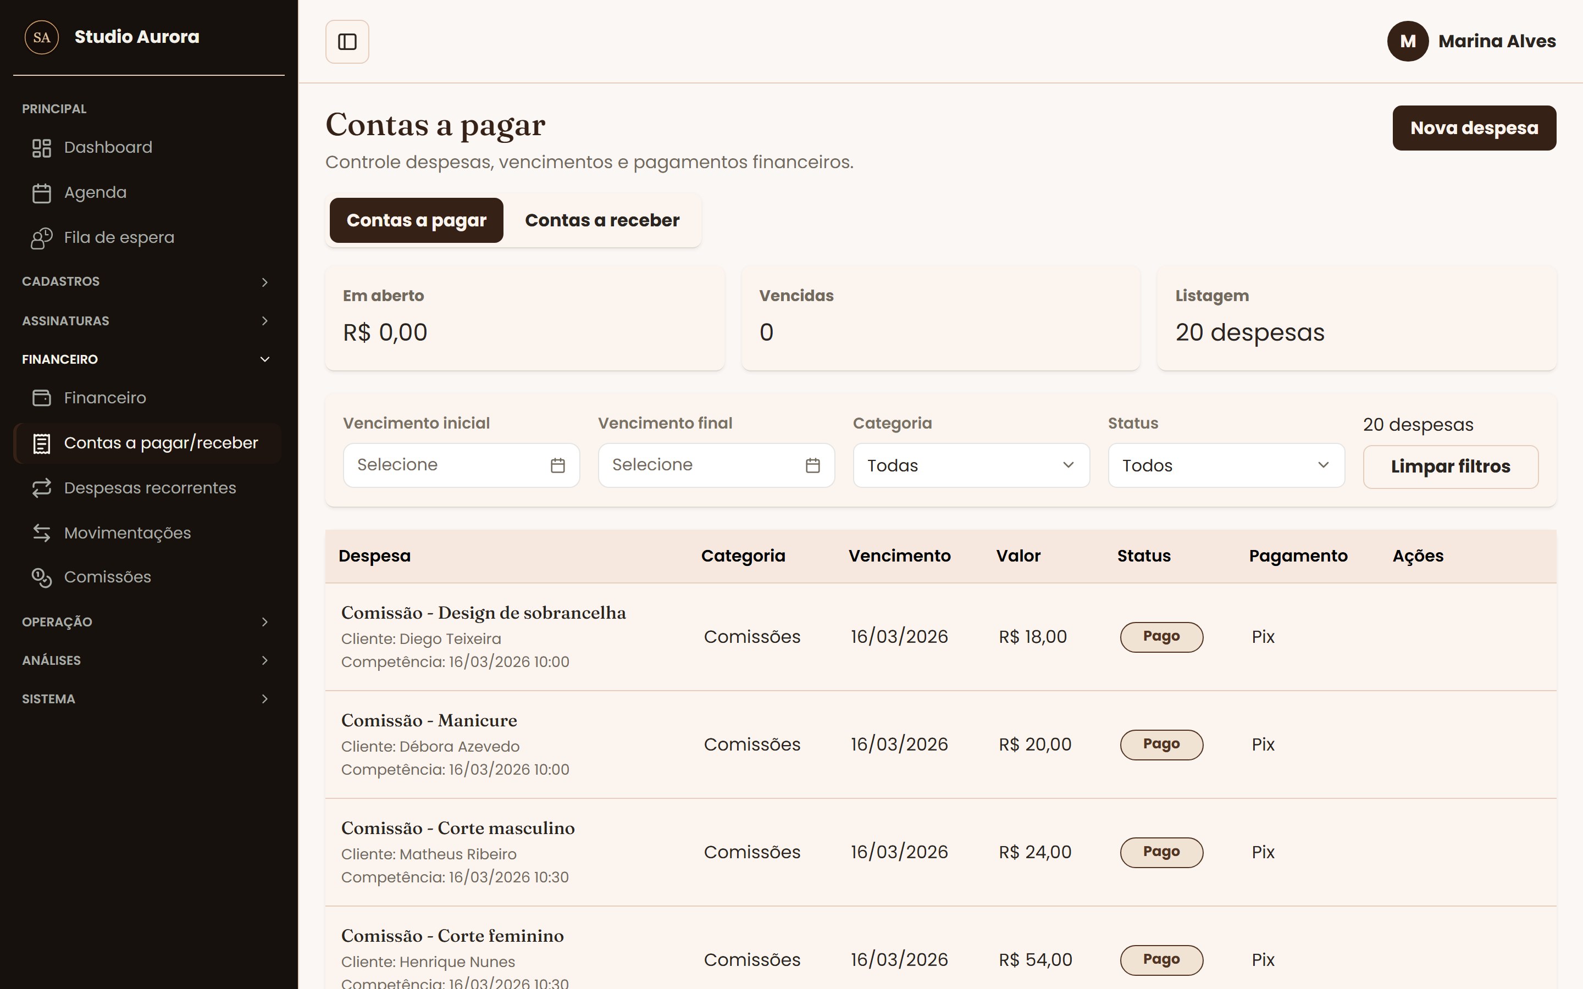Image resolution: width=1583 pixels, height=989 pixels.
Task: Click the Nova despesa button
Action: click(x=1474, y=128)
